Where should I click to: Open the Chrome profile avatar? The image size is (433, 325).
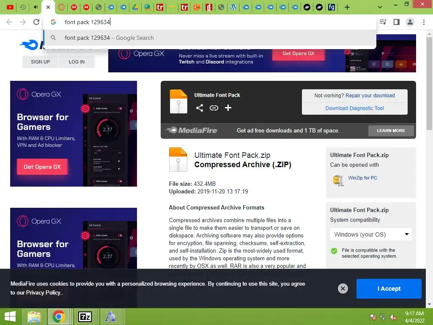coord(410,22)
